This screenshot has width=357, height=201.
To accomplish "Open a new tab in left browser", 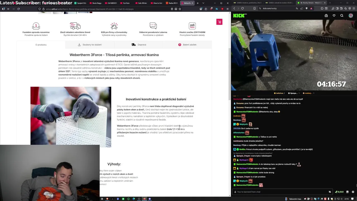I will (197, 3).
